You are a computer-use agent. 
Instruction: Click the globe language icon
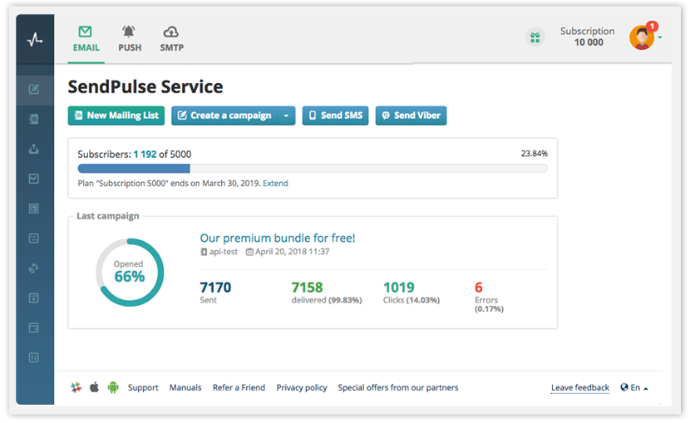click(x=624, y=387)
